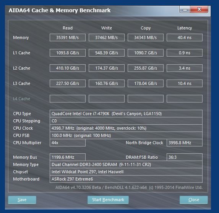
Task: Select L1 Cache Latency 0.9 ns
Action: point(185,53)
